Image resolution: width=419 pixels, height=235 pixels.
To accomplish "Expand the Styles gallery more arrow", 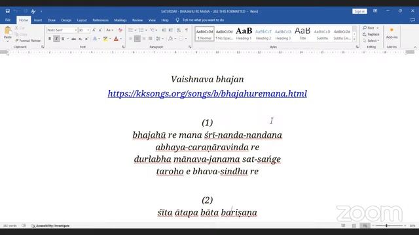I will pos(354,39).
